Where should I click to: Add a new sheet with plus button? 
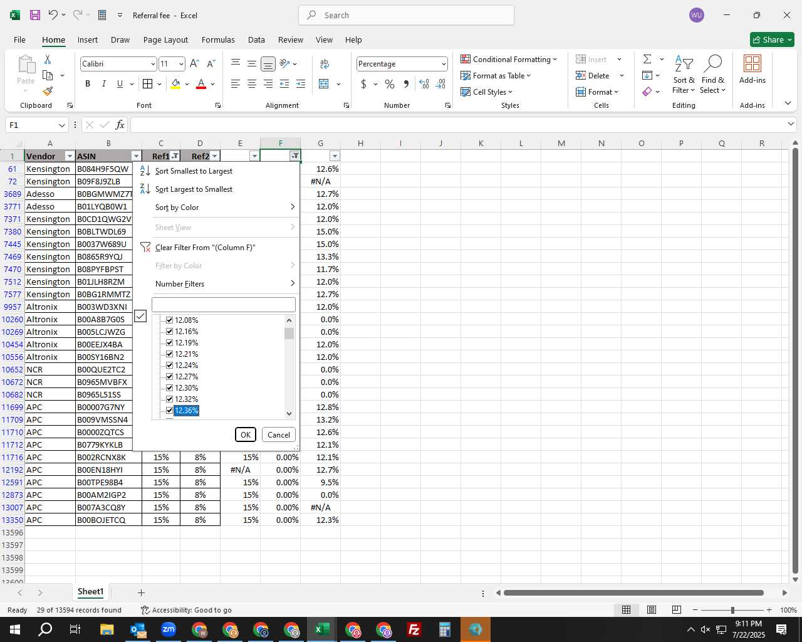click(x=141, y=592)
